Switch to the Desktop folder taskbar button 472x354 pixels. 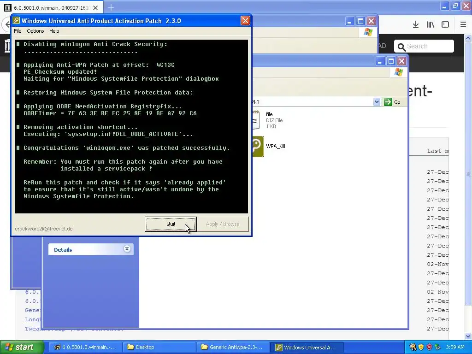point(159,347)
